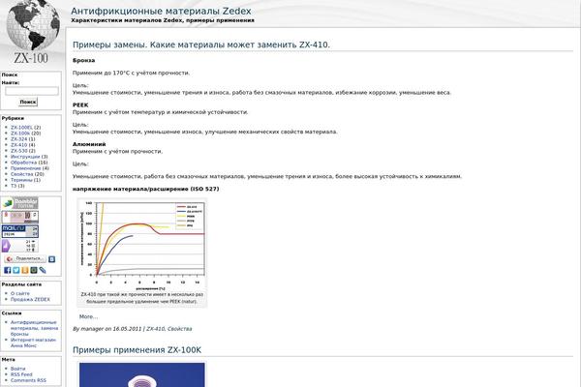Image resolution: width=581 pixels, height=387 pixels.
Task: Click the dark green share icon
Action: pyautogui.click(x=34, y=270)
